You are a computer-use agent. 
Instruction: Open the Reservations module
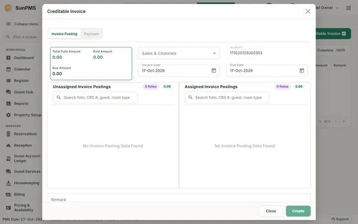tap(25, 134)
